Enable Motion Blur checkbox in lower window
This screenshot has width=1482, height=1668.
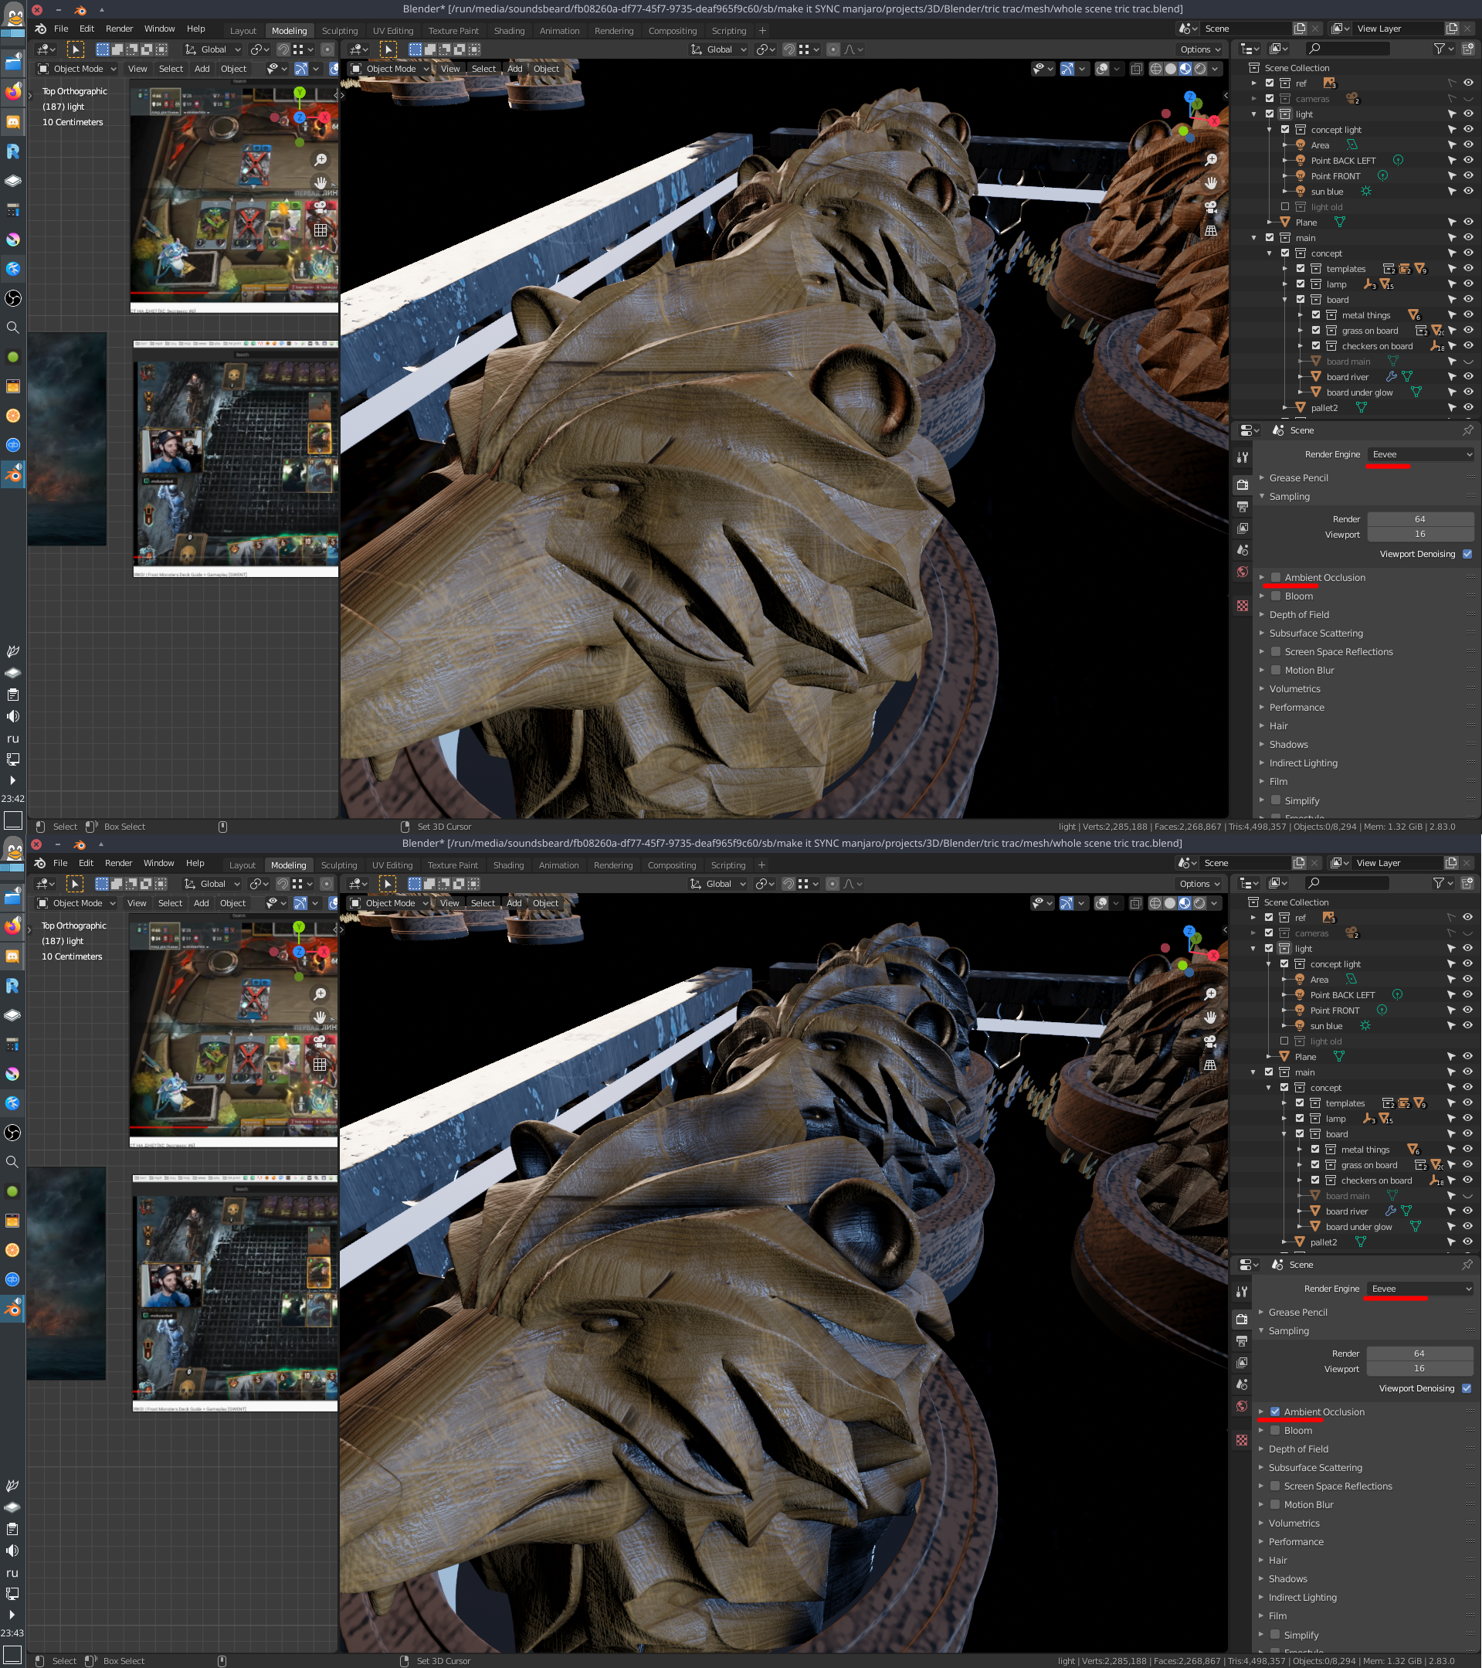[x=1275, y=1504]
